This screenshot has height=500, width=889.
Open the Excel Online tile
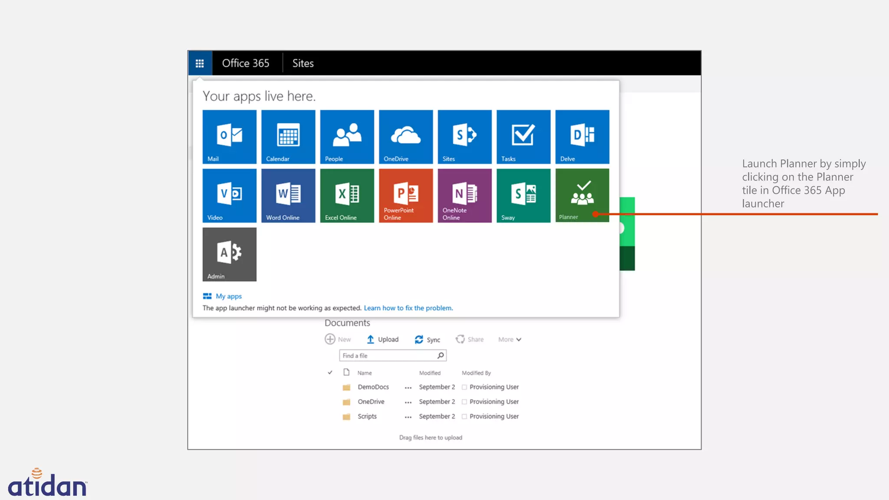pyautogui.click(x=347, y=196)
